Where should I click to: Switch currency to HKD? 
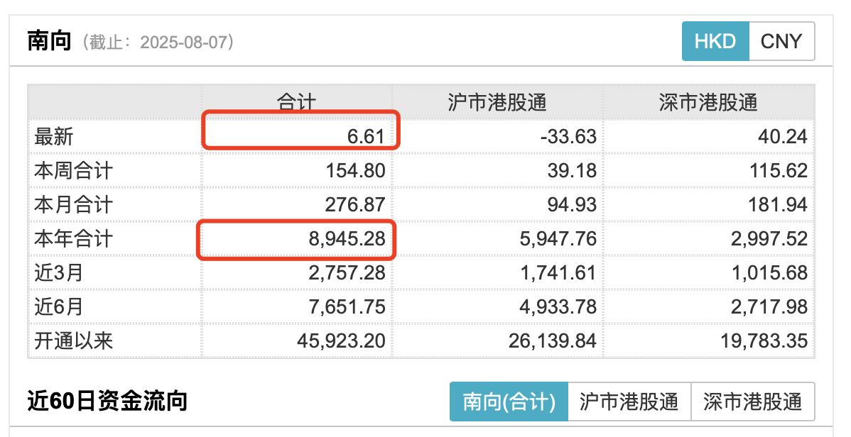[x=715, y=41]
